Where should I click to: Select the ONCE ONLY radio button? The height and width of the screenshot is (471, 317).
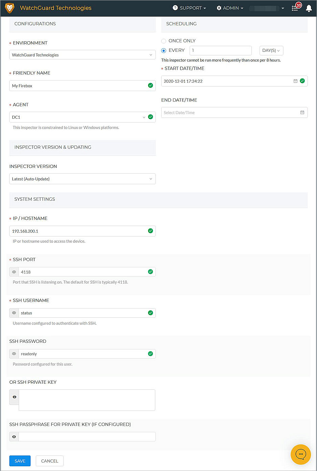pos(164,41)
